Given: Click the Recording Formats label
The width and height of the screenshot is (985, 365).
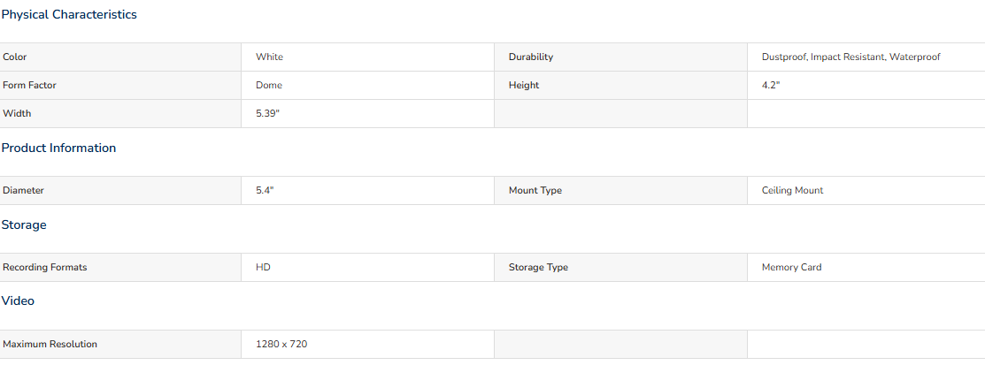Looking at the screenshot, I should pyautogui.click(x=45, y=267).
